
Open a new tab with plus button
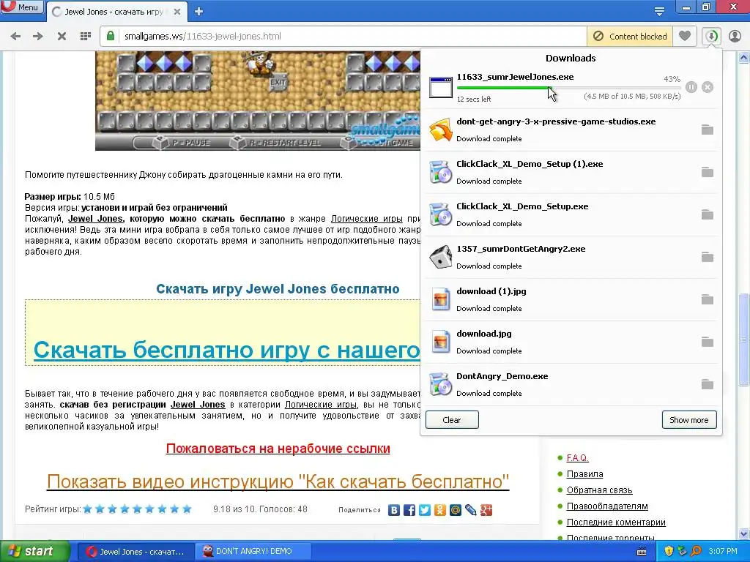pos(199,12)
